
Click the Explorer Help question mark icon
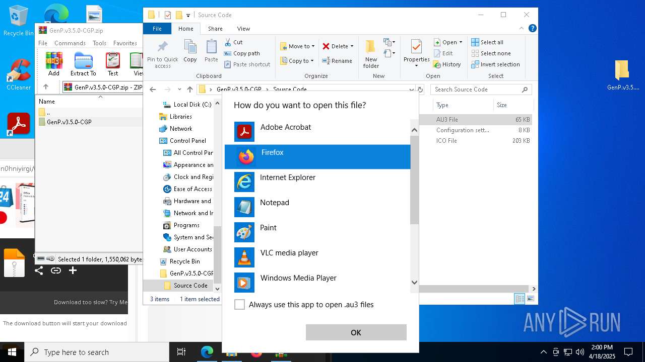coord(532,29)
